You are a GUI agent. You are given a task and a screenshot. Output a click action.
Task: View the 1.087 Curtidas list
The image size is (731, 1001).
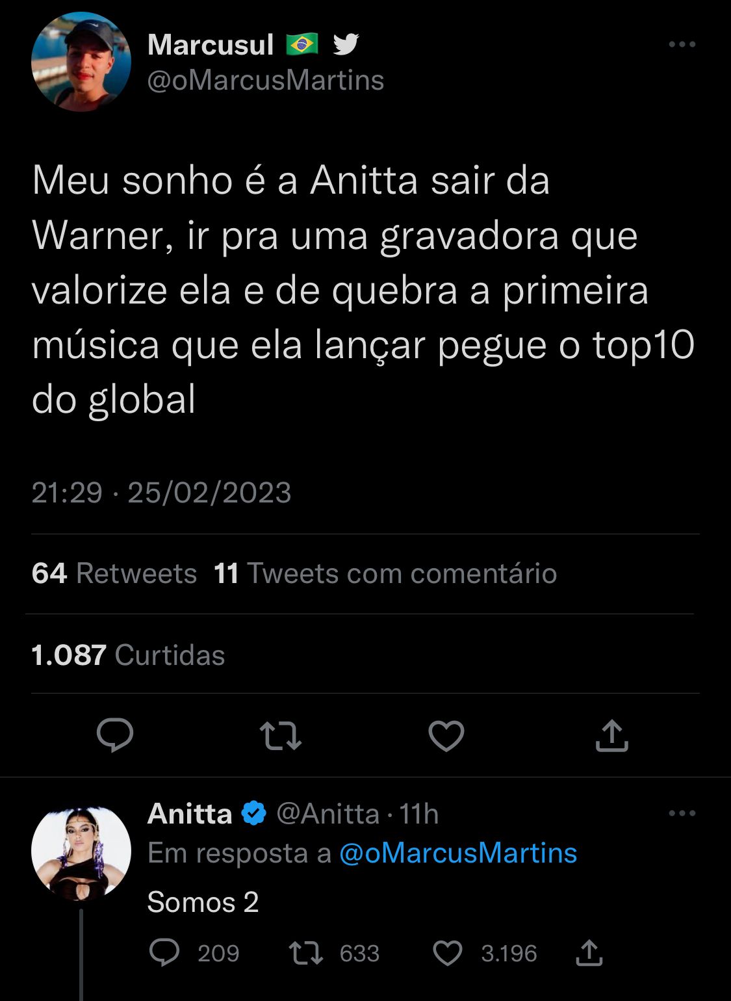pyautogui.click(x=128, y=655)
